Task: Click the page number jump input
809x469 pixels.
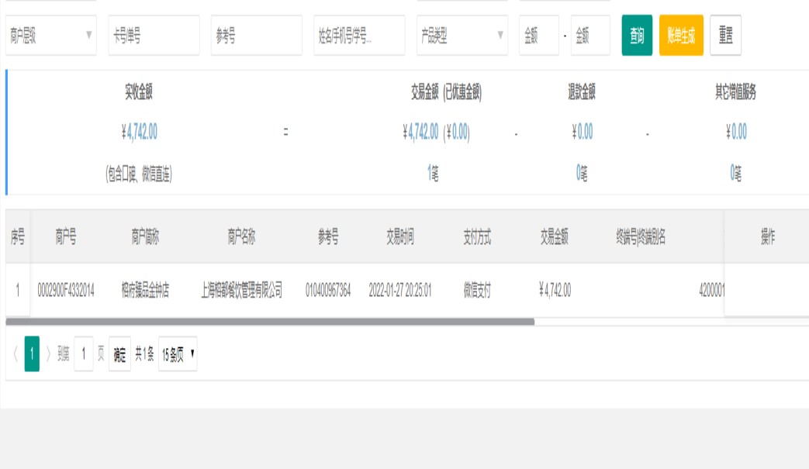Action: 84,354
